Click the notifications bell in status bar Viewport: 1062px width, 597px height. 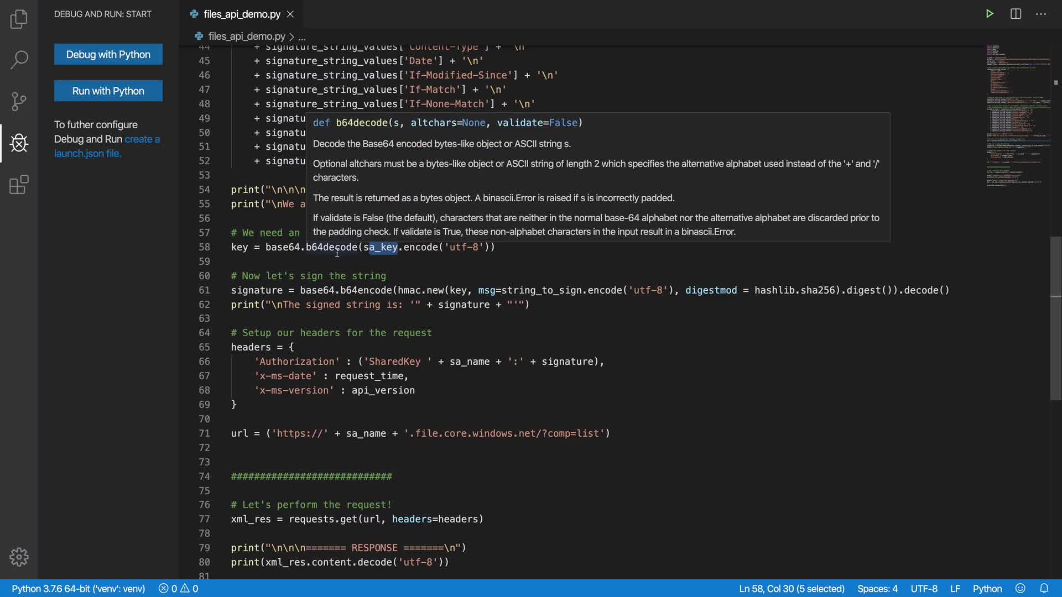(1044, 589)
